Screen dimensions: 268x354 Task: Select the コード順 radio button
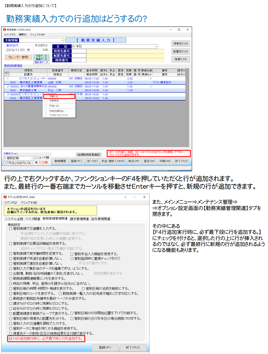pyautogui.click(x=36, y=158)
